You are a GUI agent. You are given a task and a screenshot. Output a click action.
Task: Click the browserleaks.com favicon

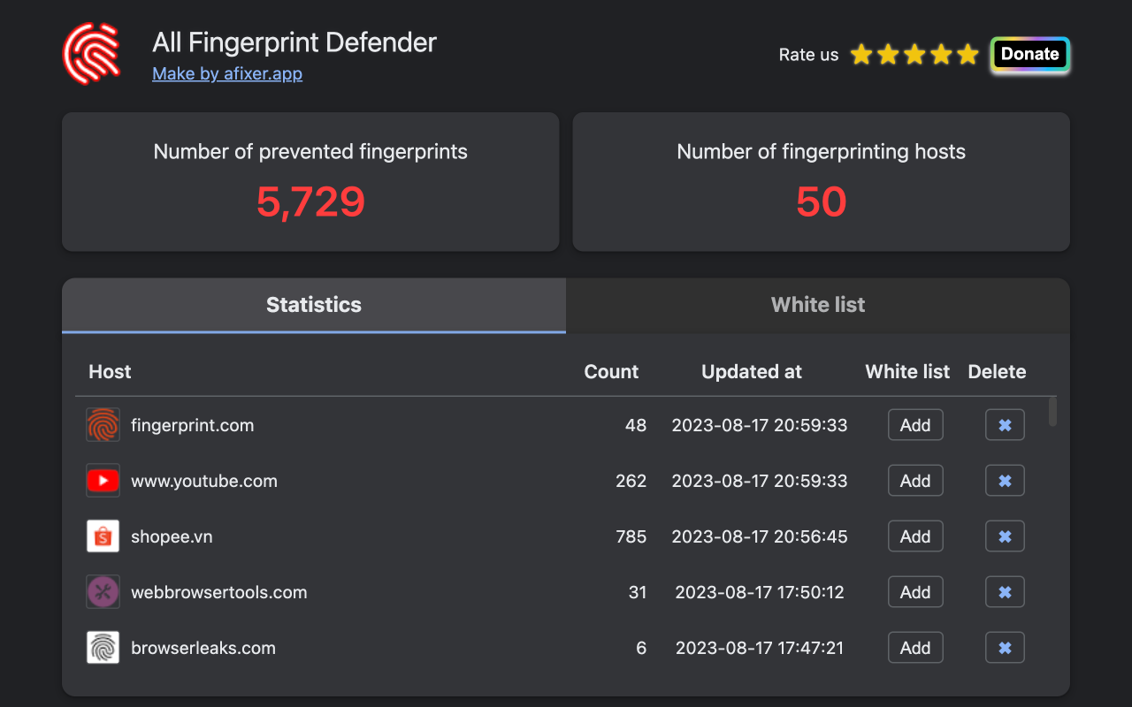103,647
